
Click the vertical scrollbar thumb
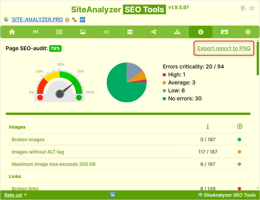point(258,58)
